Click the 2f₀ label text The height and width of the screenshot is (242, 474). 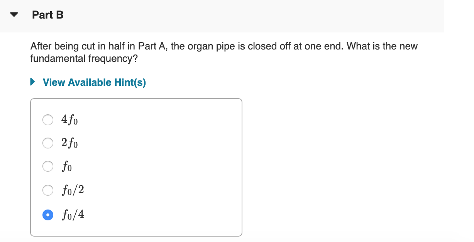[x=69, y=143]
